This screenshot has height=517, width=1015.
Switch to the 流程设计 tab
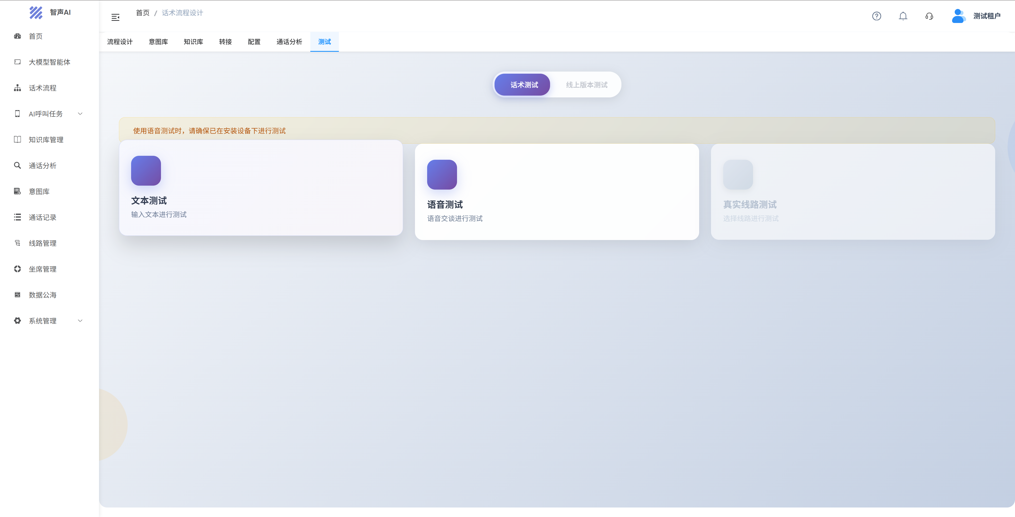[x=120, y=42]
